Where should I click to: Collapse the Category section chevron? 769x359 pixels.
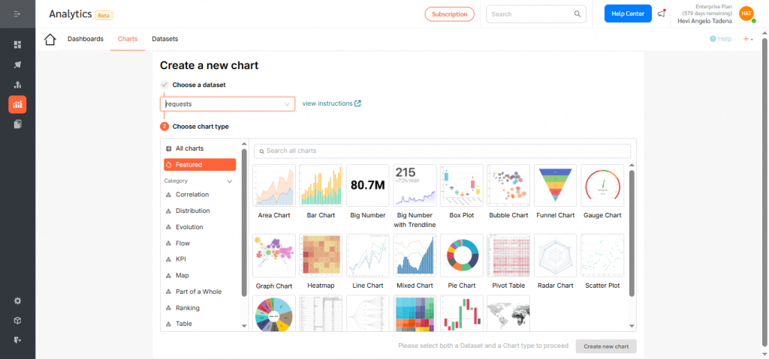[230, 181]
